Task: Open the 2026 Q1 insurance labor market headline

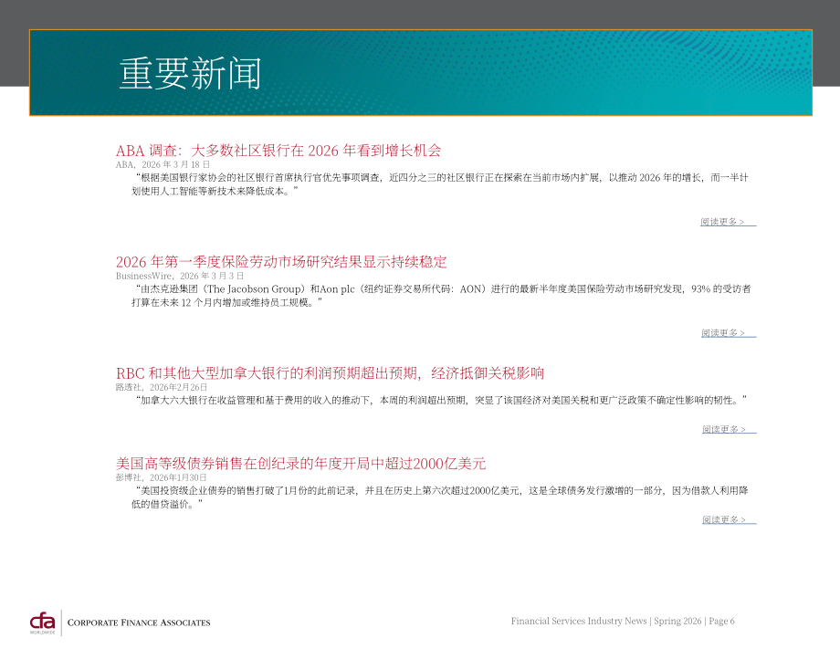Action: (x=281, y=262)
